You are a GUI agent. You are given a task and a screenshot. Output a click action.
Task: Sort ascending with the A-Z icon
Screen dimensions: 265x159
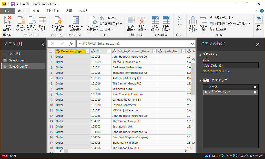click(180, 18)
